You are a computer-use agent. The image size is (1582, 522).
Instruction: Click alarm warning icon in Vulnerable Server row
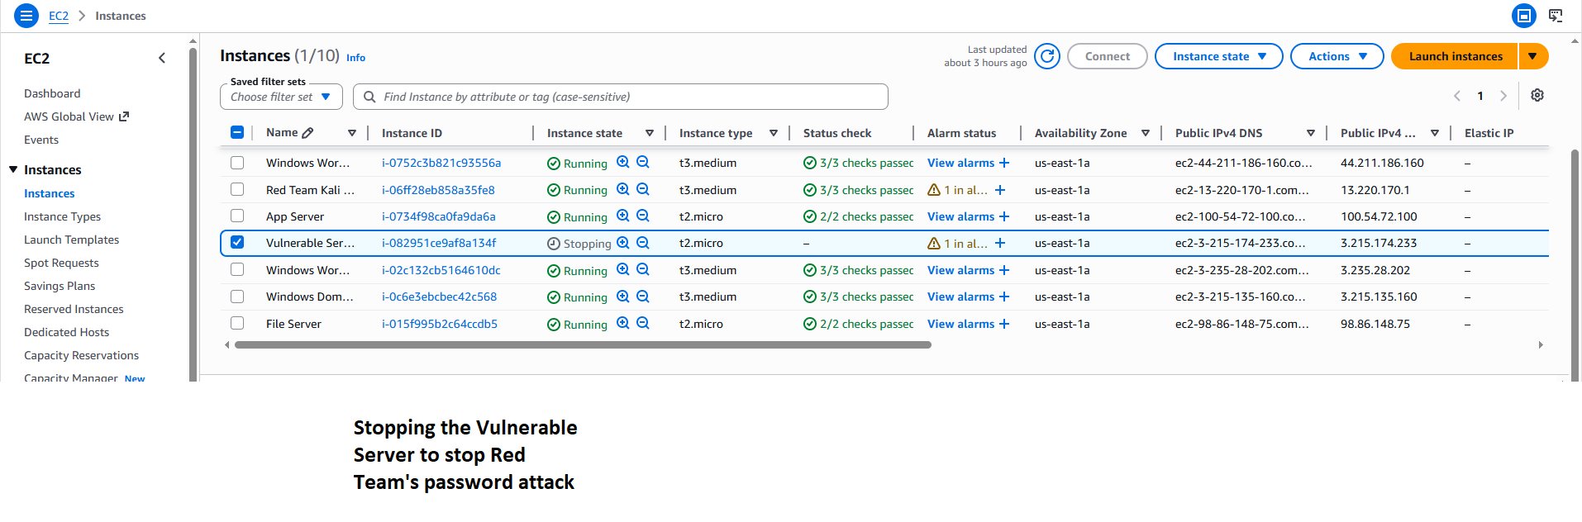click(934, 243)
